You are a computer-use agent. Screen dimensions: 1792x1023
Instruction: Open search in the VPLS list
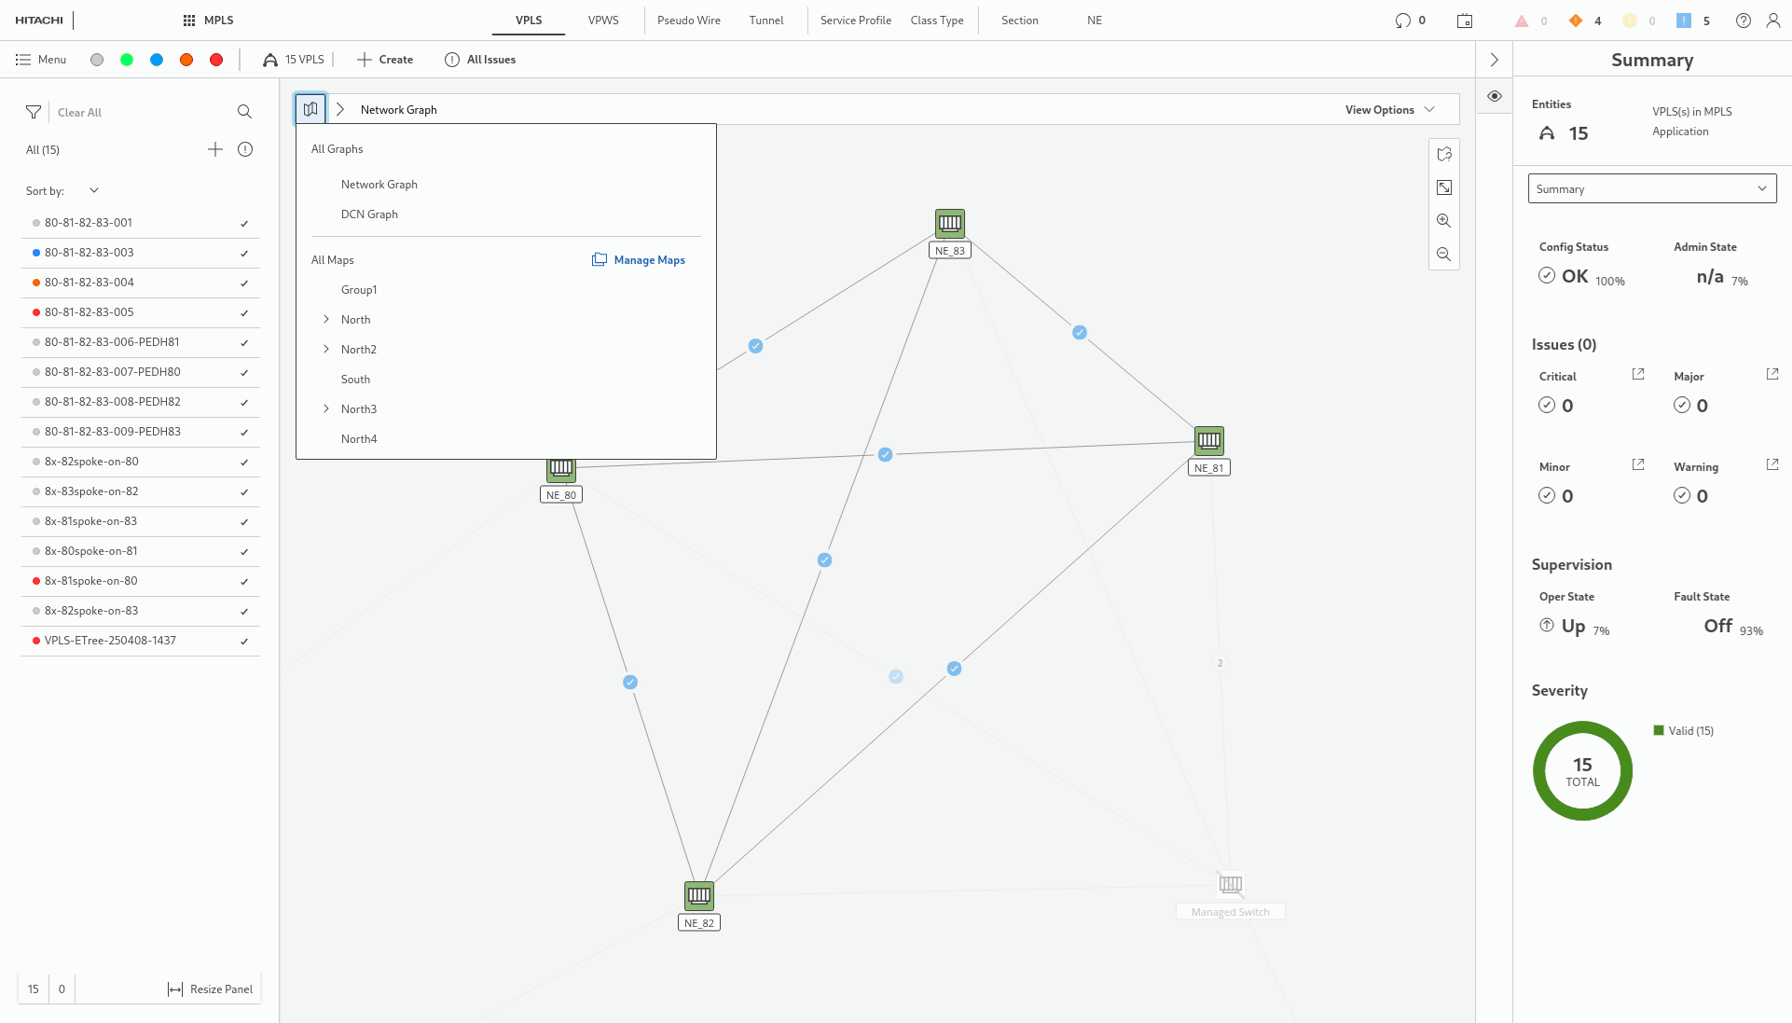[x=244, y=112]
